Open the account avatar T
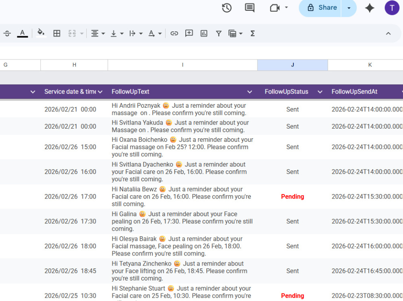403x301 pixels. 392,8
